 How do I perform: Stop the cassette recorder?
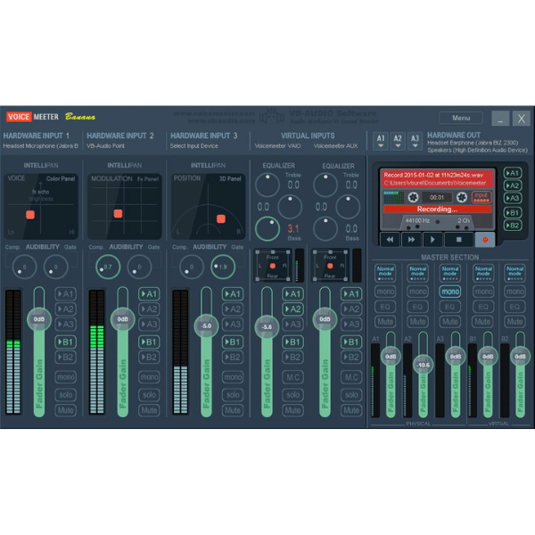tap(458, 240)
